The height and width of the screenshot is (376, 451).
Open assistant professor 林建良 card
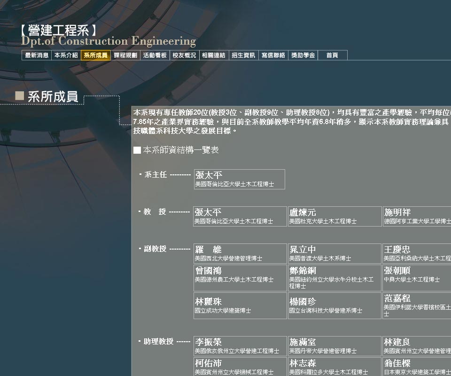(x=417, y=346)
